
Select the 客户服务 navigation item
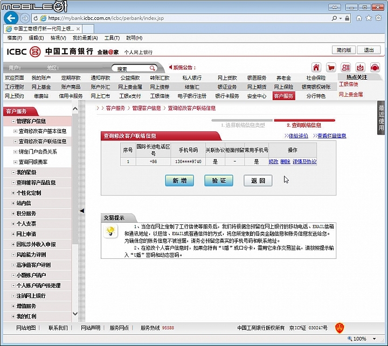(284, 96)
